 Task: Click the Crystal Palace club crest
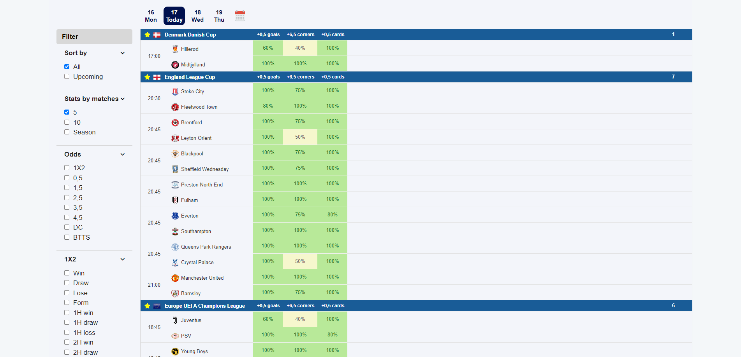tap(175, 262)
